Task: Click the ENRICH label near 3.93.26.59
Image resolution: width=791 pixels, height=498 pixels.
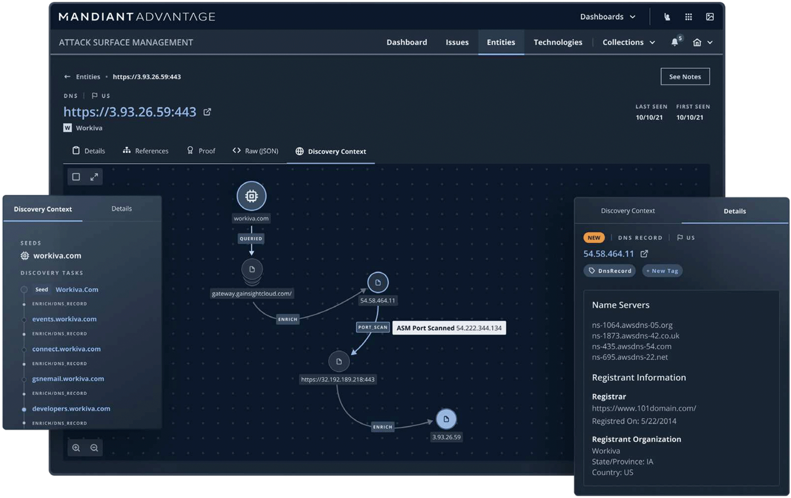Action: 383,427
